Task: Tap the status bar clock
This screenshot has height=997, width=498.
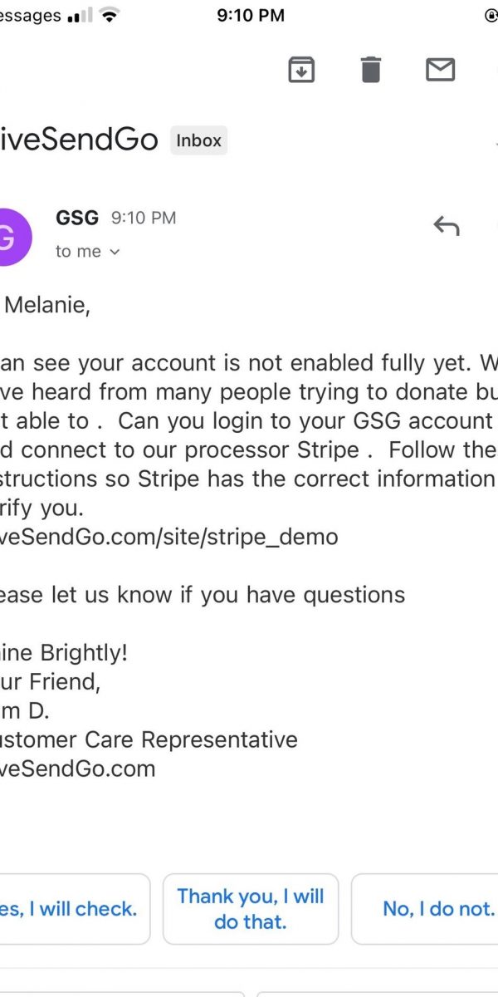Action: point(250,16)
